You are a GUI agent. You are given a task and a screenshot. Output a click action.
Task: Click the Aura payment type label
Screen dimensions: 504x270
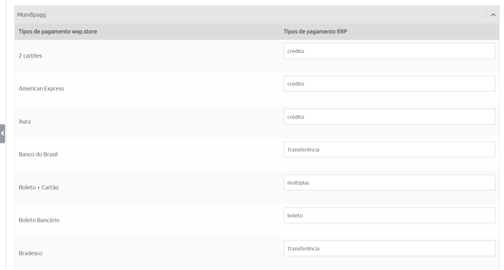pyautogui.click(x=25, y=121)
